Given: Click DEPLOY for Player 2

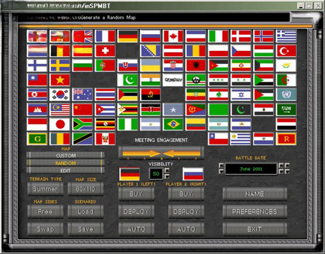Looking at the screenshot, I should 186,211.
